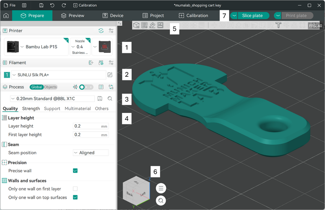Open the bed plate type dropdown
The image size is (325, 210).
click(x=95, y=47)
